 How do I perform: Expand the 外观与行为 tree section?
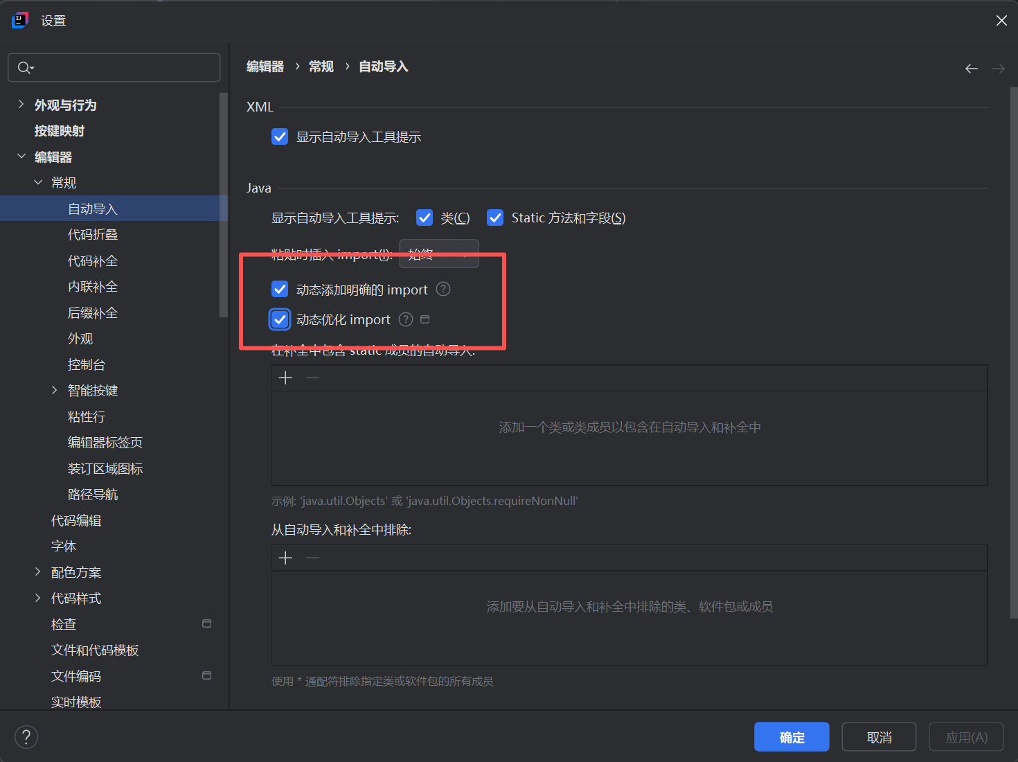21,104
